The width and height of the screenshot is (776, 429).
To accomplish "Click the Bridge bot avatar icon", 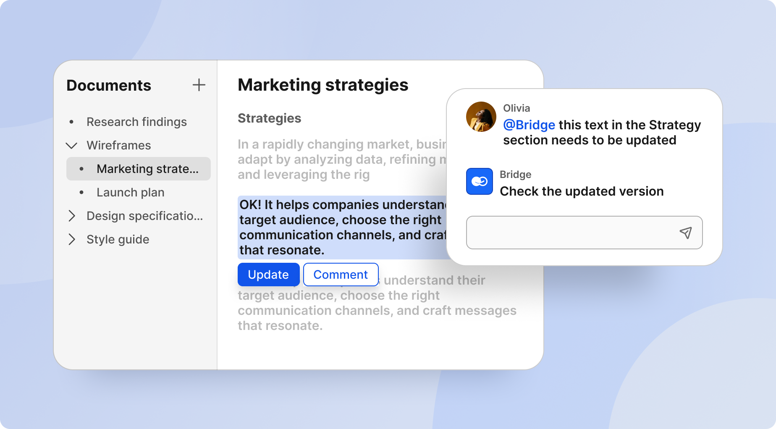I will pyautogui.click(x=480, y=181).
